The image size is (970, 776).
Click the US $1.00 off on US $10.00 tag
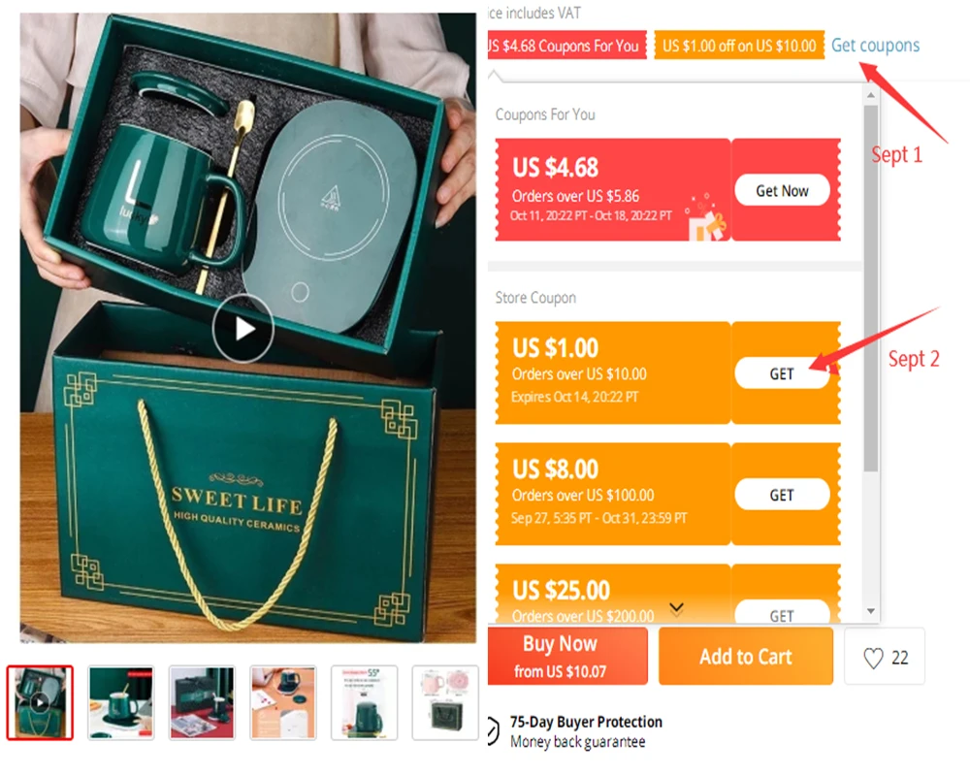coord(739,46)
